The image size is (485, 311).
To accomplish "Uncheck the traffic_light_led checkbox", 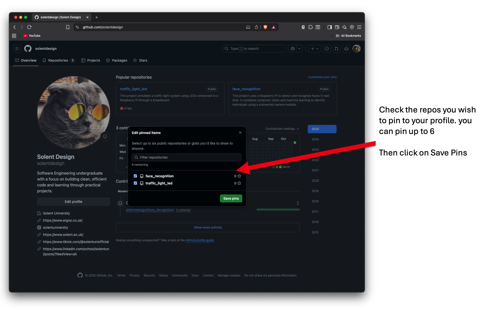I will [135, 183].
